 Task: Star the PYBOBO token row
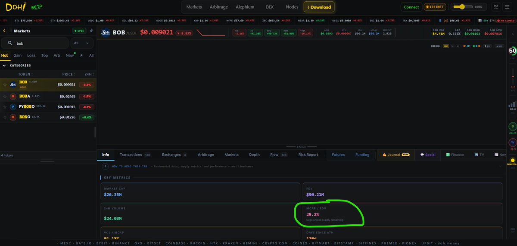point(5,106)
